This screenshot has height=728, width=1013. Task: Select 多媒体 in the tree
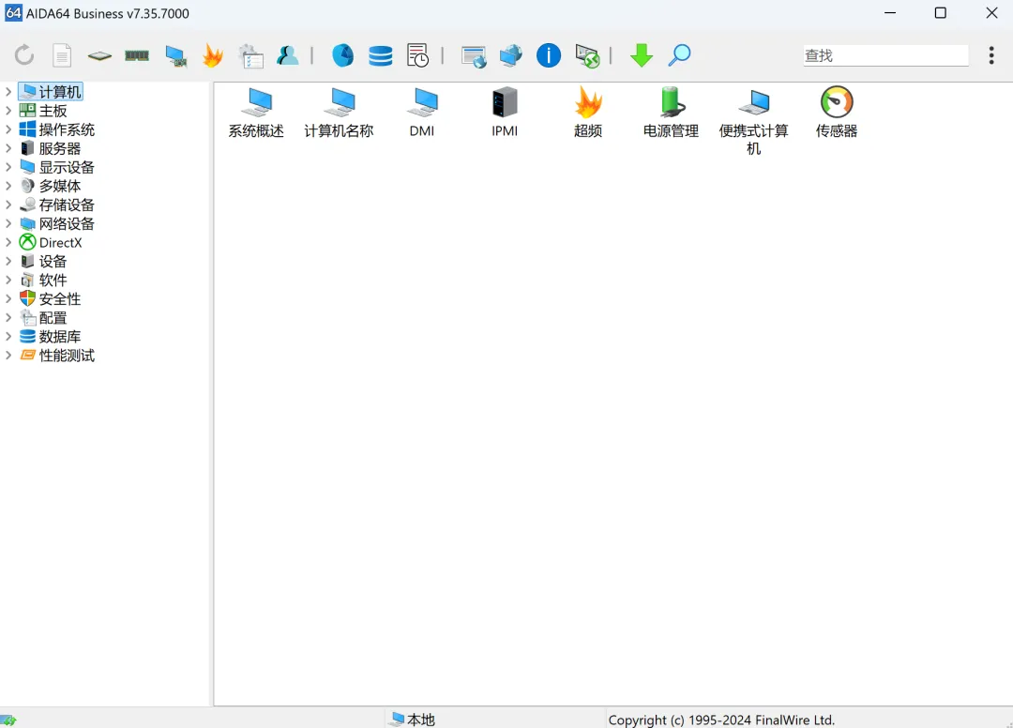pos(51,186)
